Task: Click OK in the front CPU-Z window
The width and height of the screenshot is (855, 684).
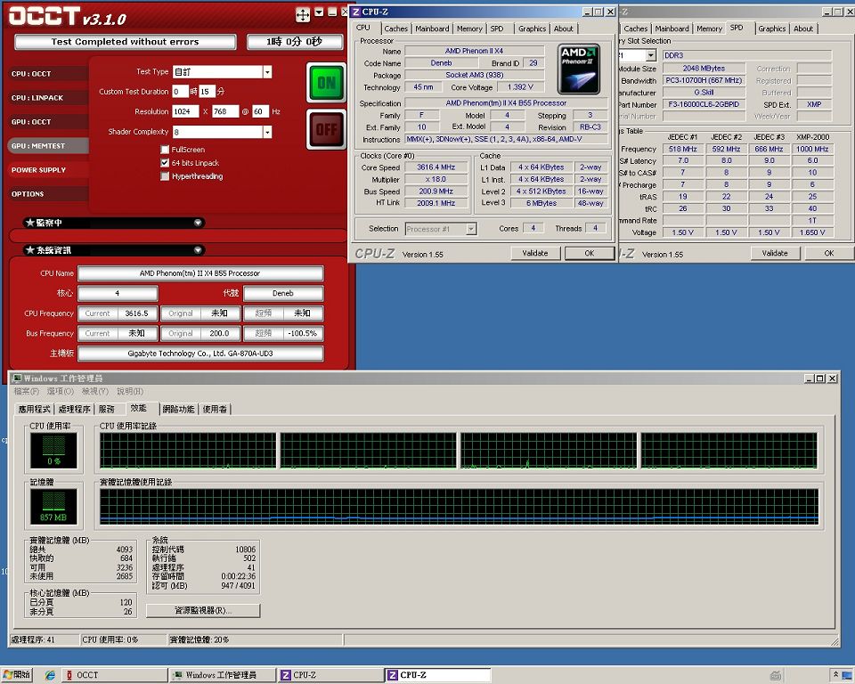Action: tap(590, 253)
